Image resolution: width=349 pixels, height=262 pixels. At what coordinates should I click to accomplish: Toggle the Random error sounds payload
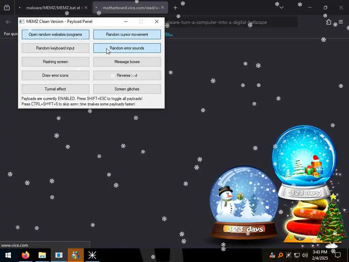pyautogui.click(x=127, y=48)
